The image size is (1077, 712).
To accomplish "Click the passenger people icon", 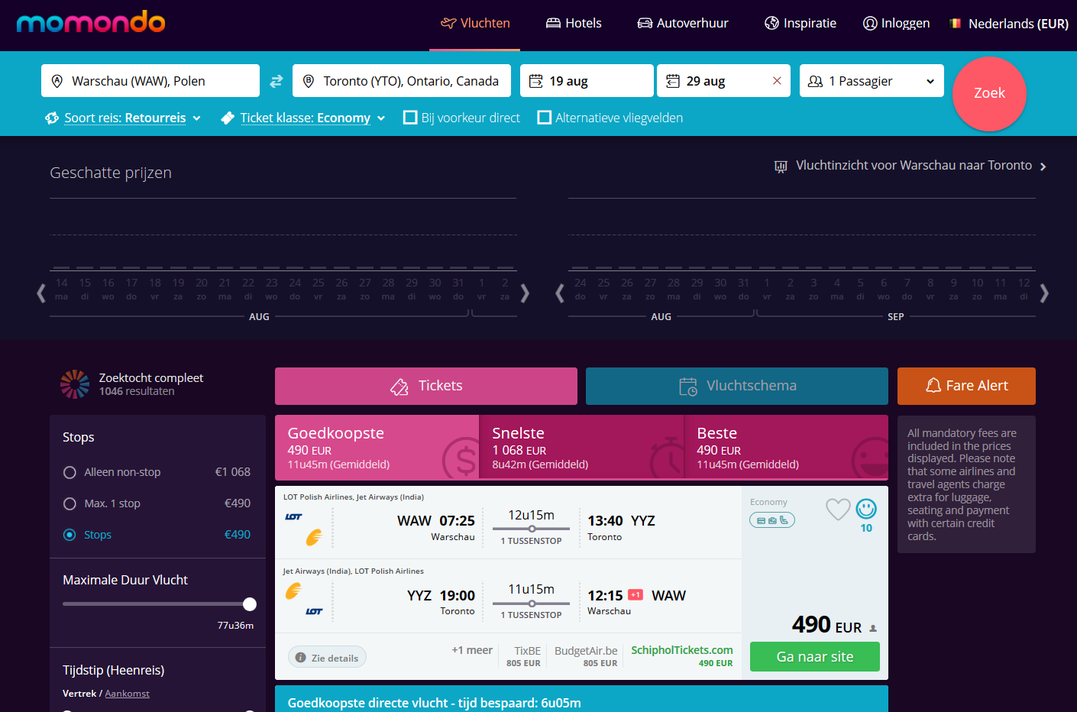I will pyautogui.click(x=816, y=81).
